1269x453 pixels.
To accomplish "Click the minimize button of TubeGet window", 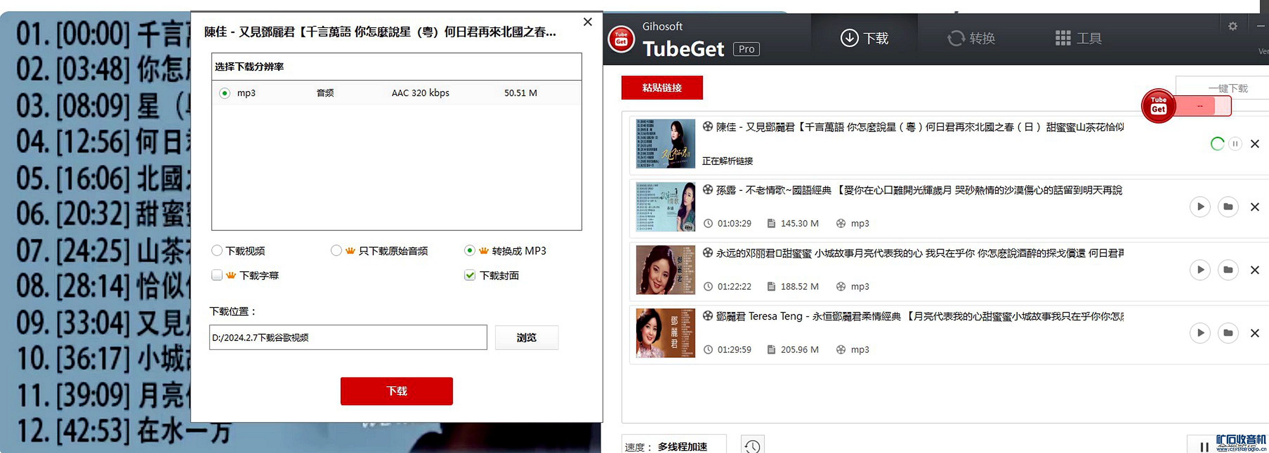I will coord(1260,26).
